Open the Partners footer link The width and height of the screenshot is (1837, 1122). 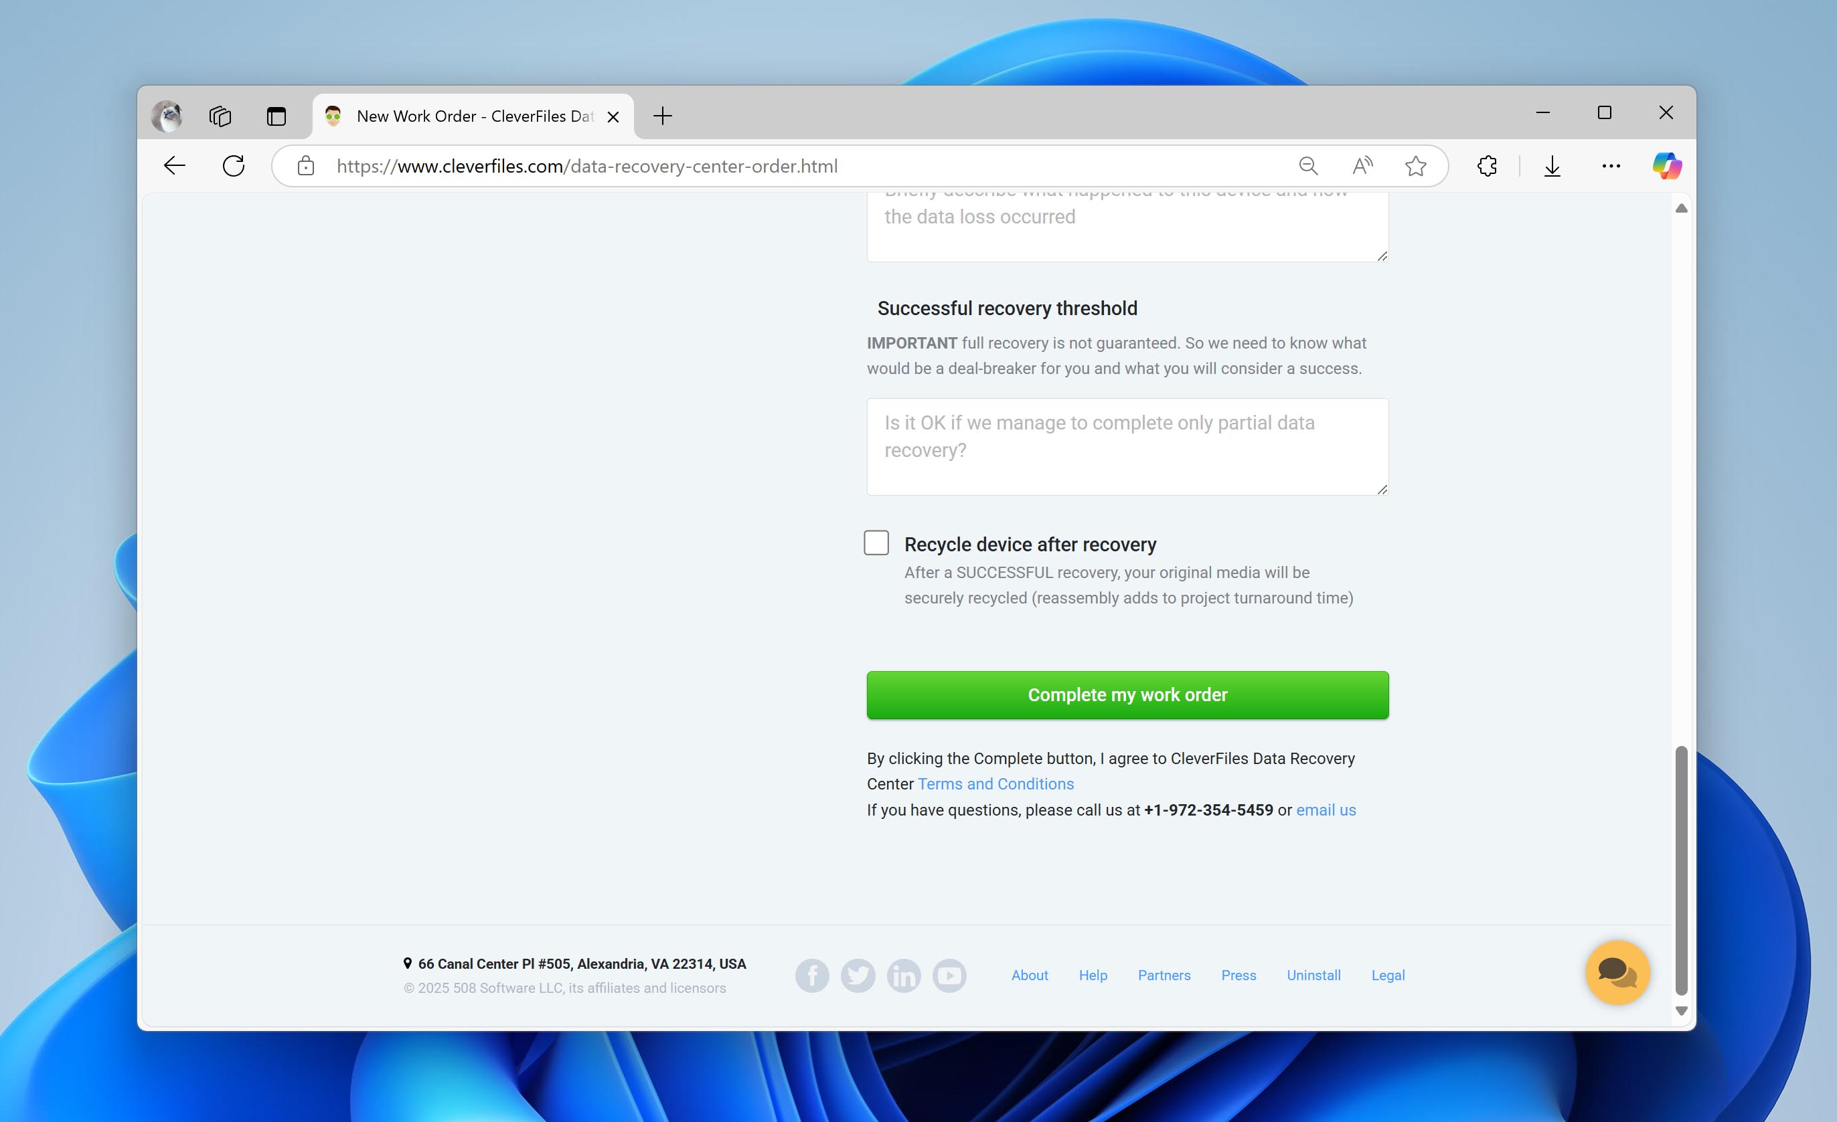pos(1164,975)
